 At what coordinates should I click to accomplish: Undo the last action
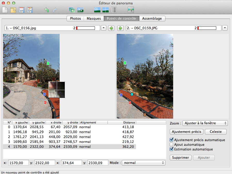(47, 10)
